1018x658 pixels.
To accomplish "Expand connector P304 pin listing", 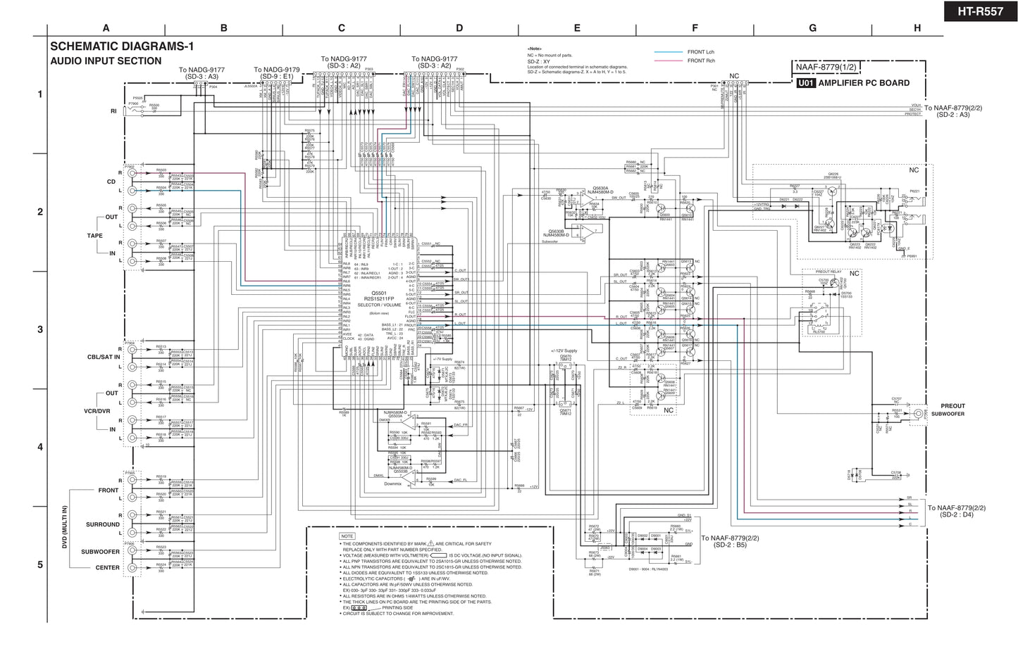I will pos(201,83).
